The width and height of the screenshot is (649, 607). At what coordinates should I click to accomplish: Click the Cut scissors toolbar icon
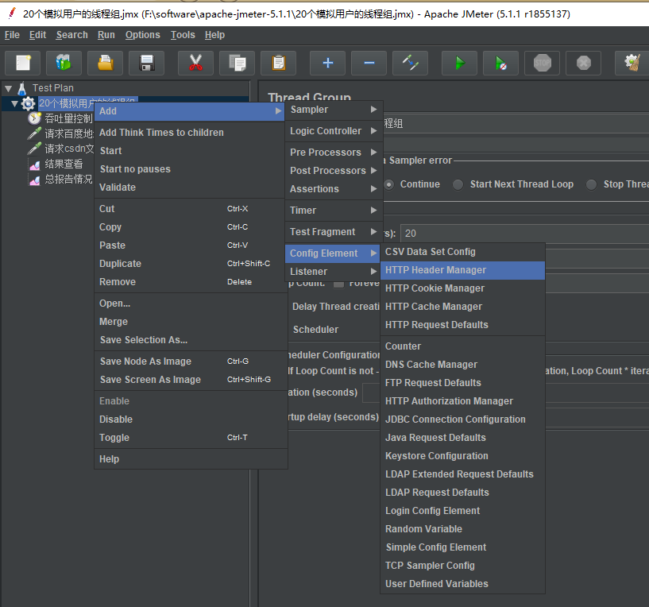coord(195,63)
